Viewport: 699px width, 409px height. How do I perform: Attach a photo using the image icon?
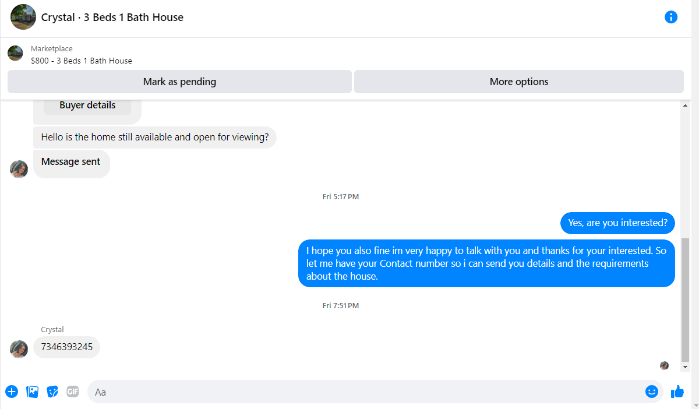coord(33,392)
